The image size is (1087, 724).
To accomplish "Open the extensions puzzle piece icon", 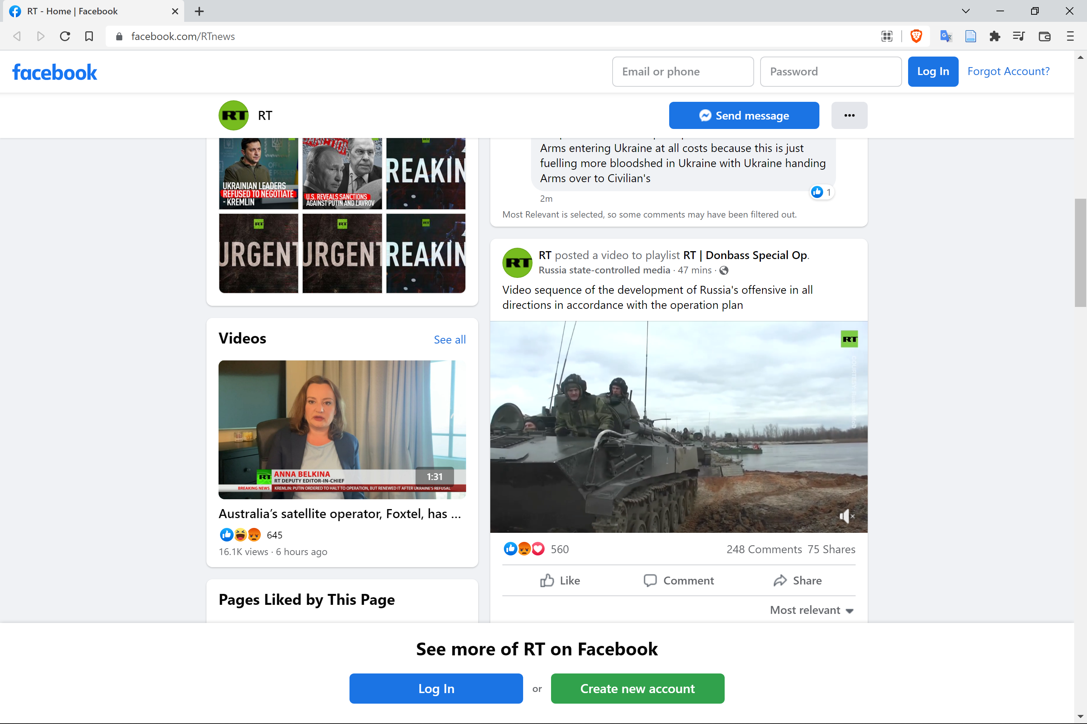I will pos(995,36).
